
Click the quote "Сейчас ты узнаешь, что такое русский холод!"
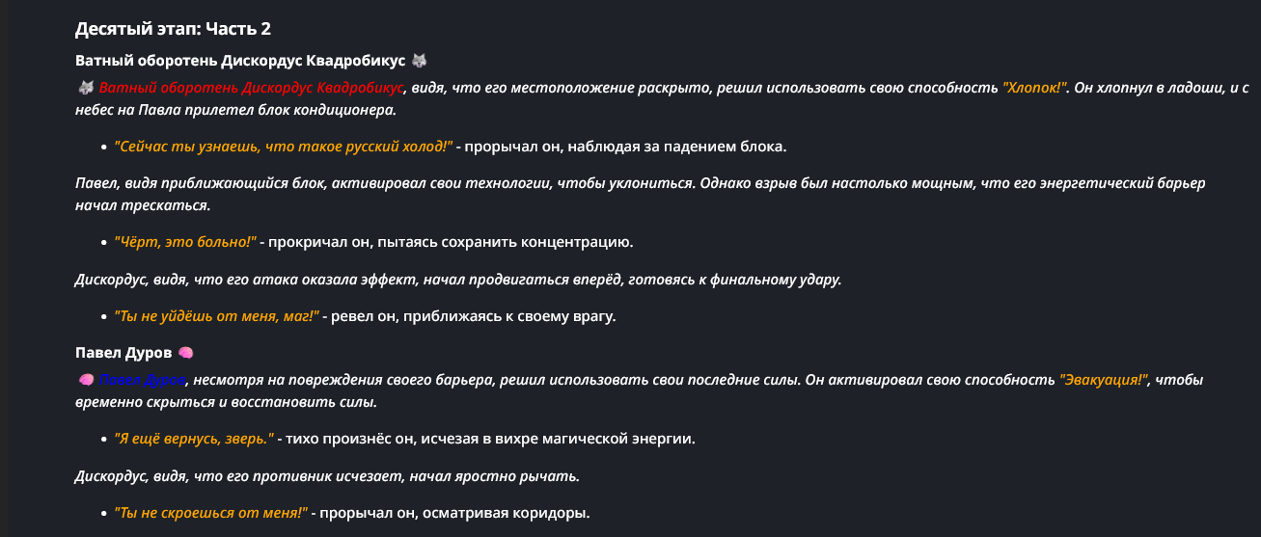(x=283, y=147)
